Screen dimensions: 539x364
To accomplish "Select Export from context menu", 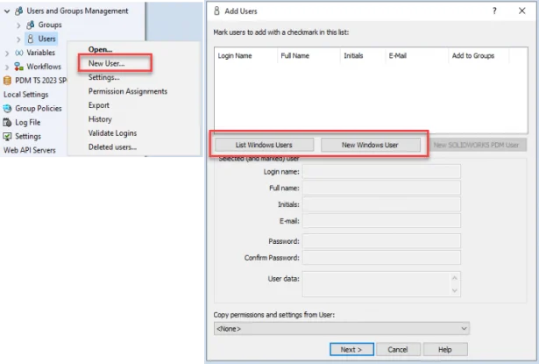I will click(99, 105).
